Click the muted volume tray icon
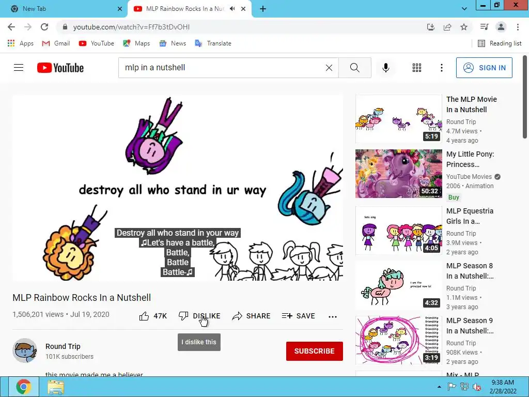This screenshot has height=397, width=529. [x=477, y=387]
